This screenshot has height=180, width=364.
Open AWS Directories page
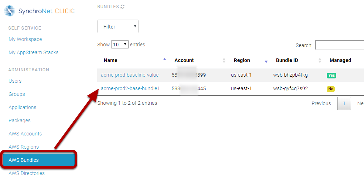pyautogui.click(x=27, y=173)
